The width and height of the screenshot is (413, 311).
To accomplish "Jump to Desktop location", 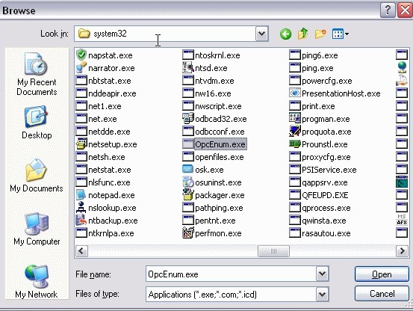I will 37,123.
